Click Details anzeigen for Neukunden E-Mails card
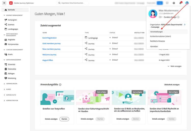The image size is (191, 131). click(123, 119)
